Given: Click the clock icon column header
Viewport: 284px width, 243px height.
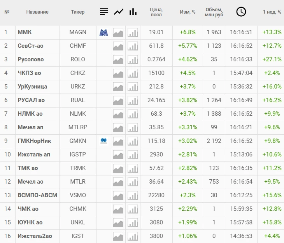Looking at the screenshot, I should [241, 12].
